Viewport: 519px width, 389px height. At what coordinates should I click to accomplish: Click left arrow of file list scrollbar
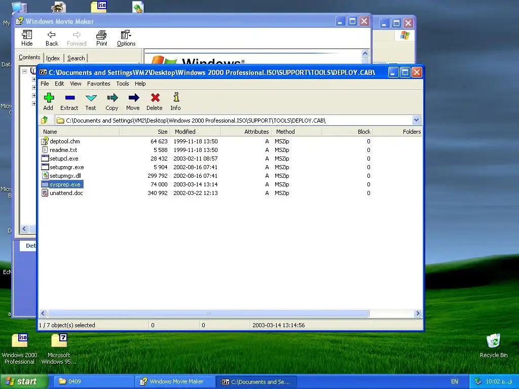(x=43, y=313)
